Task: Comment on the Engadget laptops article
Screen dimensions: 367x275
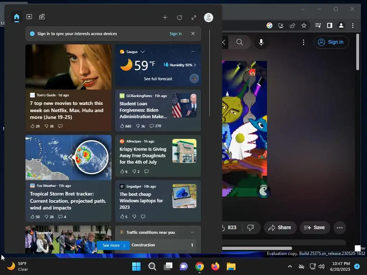Action: click(143, 217)
